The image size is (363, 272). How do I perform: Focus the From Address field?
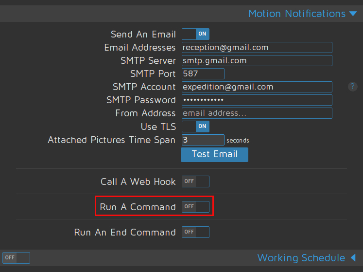pos(257,113)
